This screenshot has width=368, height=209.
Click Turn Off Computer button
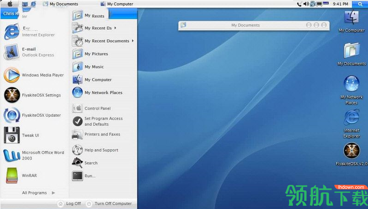tap(109, 203)
